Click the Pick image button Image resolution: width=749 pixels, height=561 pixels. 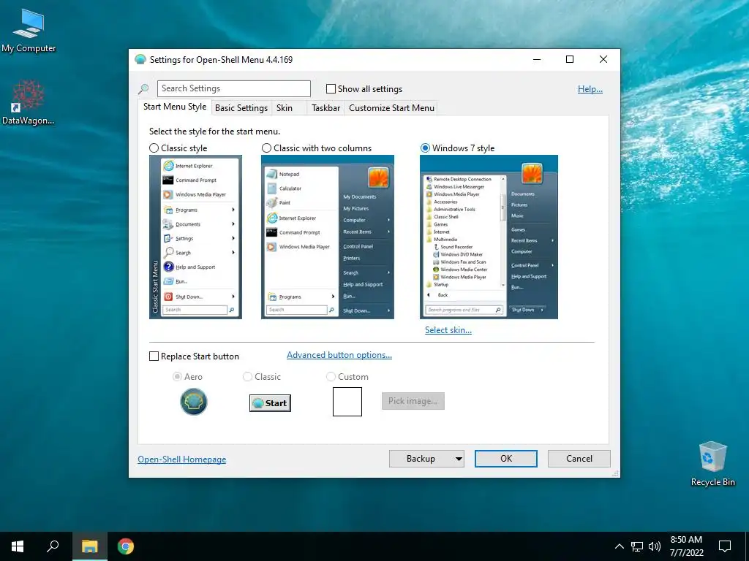tap(413, 401)
